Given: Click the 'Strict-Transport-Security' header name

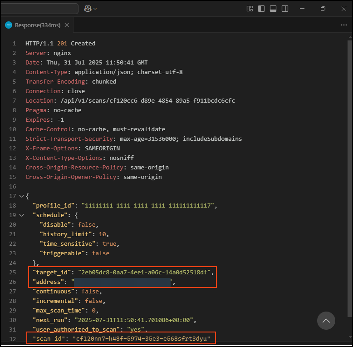Looking at the screenshot, I should coord(69,139).
